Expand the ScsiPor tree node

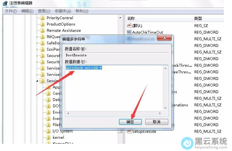tap(37, 49)
